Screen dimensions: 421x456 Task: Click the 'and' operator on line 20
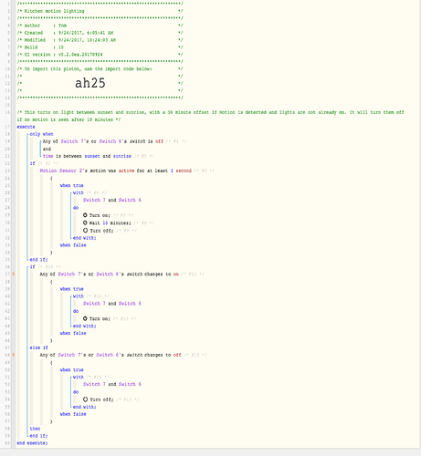point(47,149)
